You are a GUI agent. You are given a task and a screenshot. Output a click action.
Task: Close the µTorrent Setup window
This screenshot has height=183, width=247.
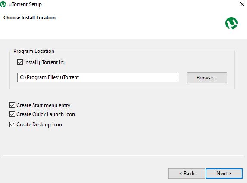(x=242, y=4)
